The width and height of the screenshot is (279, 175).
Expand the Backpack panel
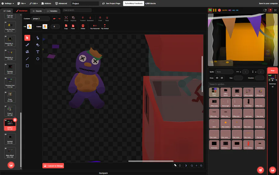[x=103, y=173]
